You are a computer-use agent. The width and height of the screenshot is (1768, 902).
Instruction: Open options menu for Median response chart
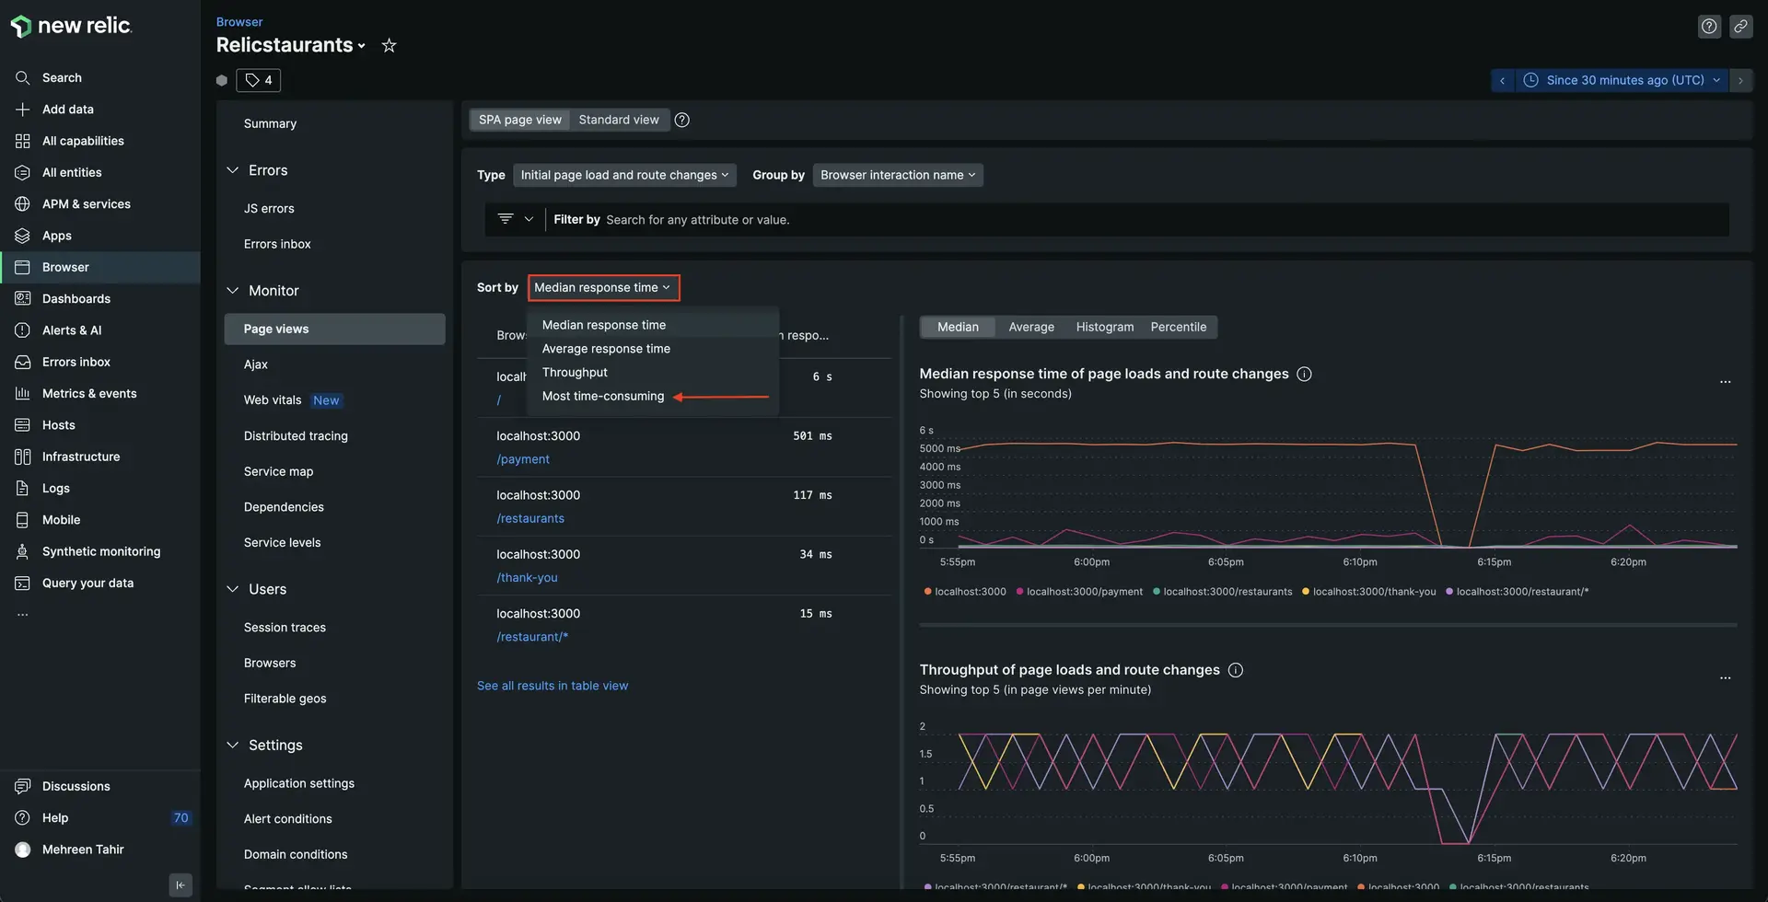coord(1726,382)
